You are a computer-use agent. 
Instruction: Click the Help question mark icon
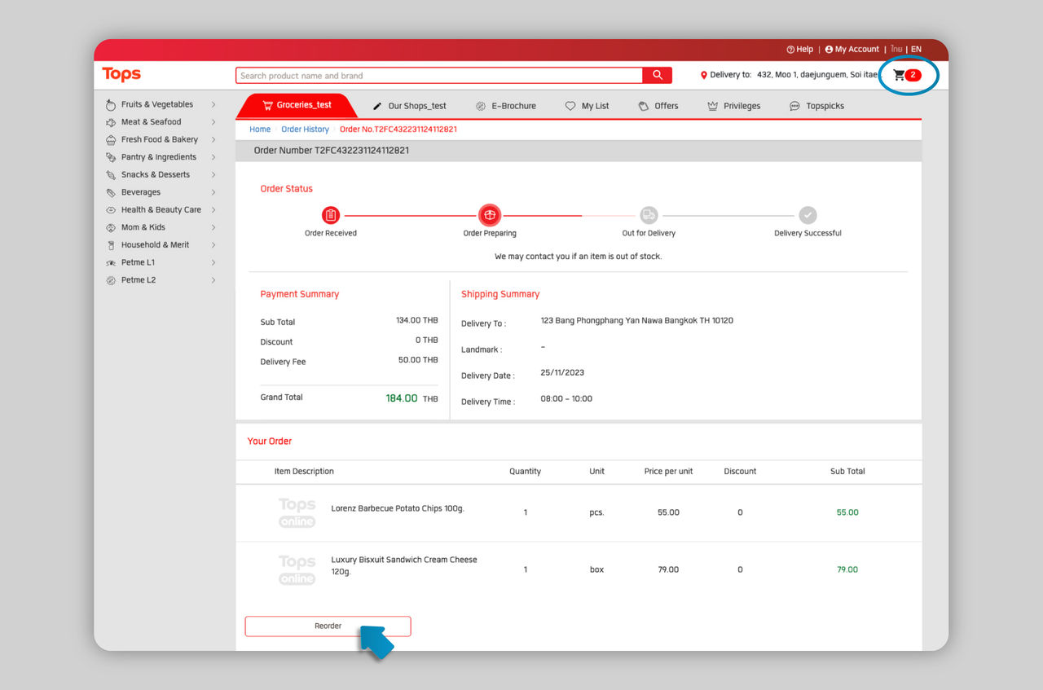tap(790, 49)
